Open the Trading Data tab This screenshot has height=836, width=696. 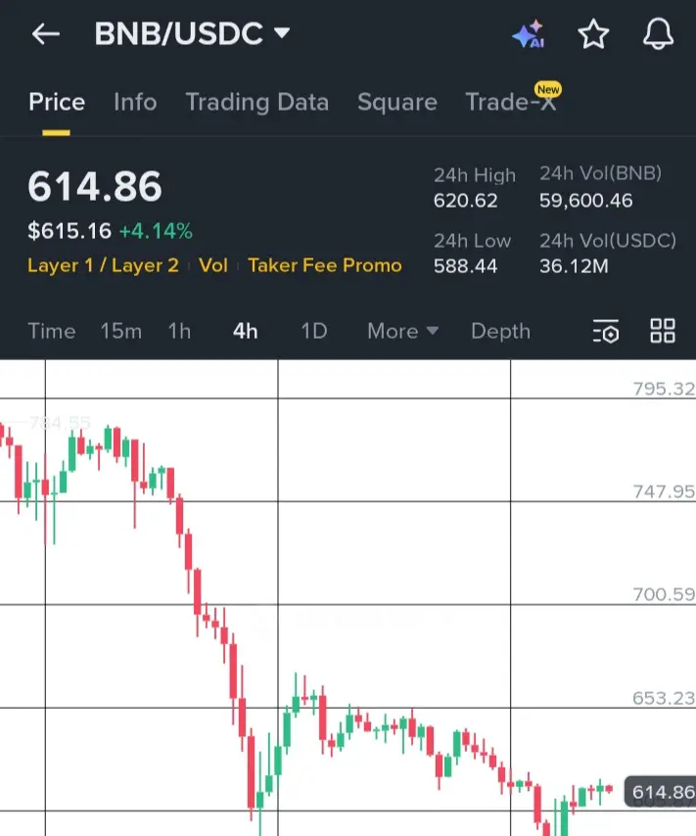coord(256,102)
